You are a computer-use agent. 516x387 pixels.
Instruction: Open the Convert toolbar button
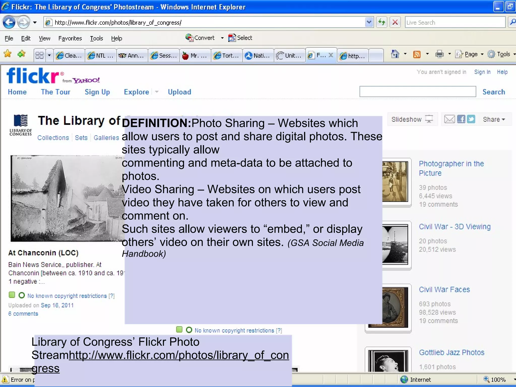coord(200,38)
